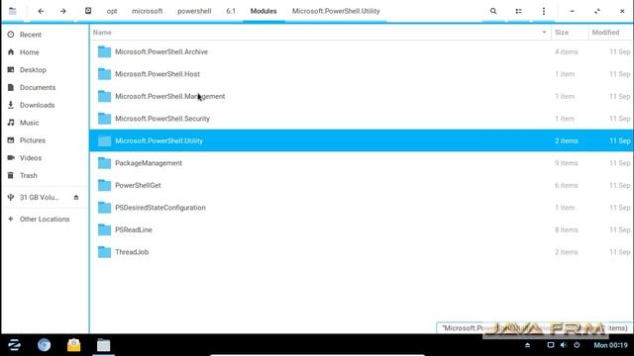This screenshot has width=634, height=356.
Task: Click the 'microsoft' path segment
Action: pyautogui.click(x=148, y=11)
